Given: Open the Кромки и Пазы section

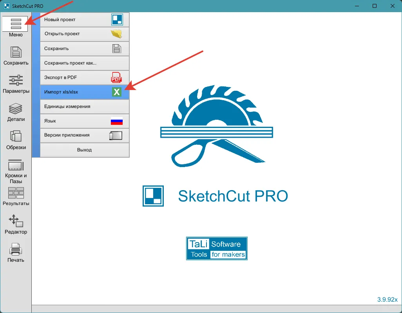Looking at the screenshot, I should pyautogui.click(x=16, y=169).
